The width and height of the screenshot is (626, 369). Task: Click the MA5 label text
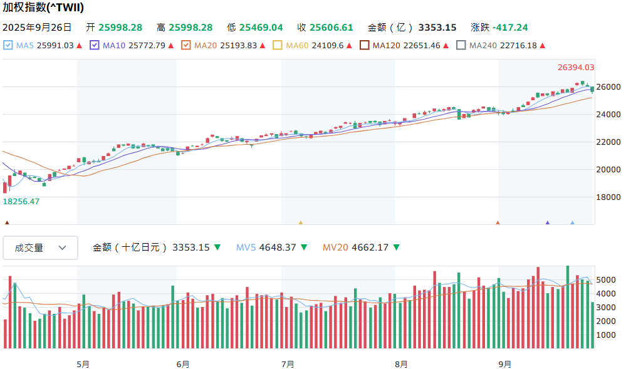pos(25,46)
